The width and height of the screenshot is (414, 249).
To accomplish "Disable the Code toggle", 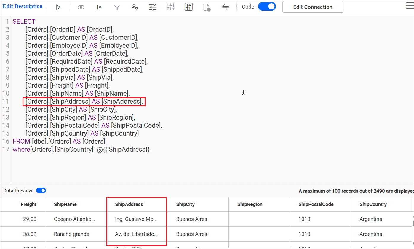I will click(x=267, y=6).
